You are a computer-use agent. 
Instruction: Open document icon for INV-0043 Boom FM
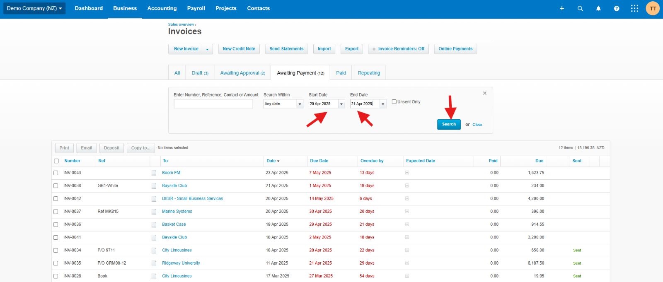(154, 173)
